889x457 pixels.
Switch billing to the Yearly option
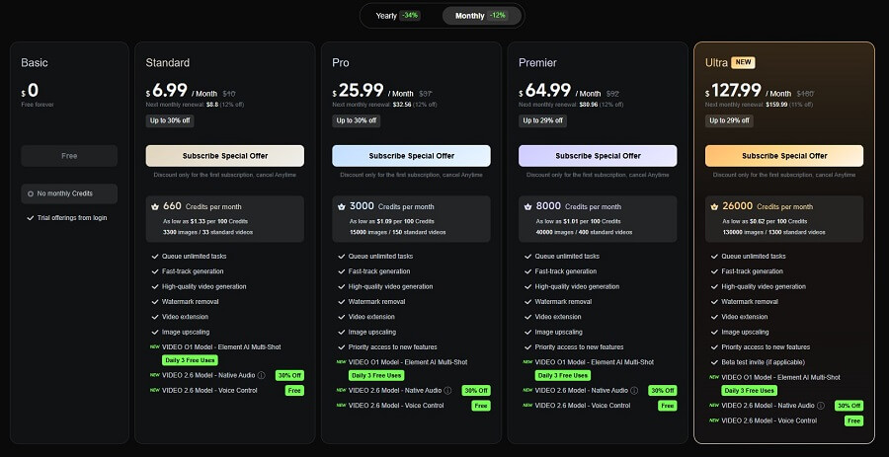point(397,16)
